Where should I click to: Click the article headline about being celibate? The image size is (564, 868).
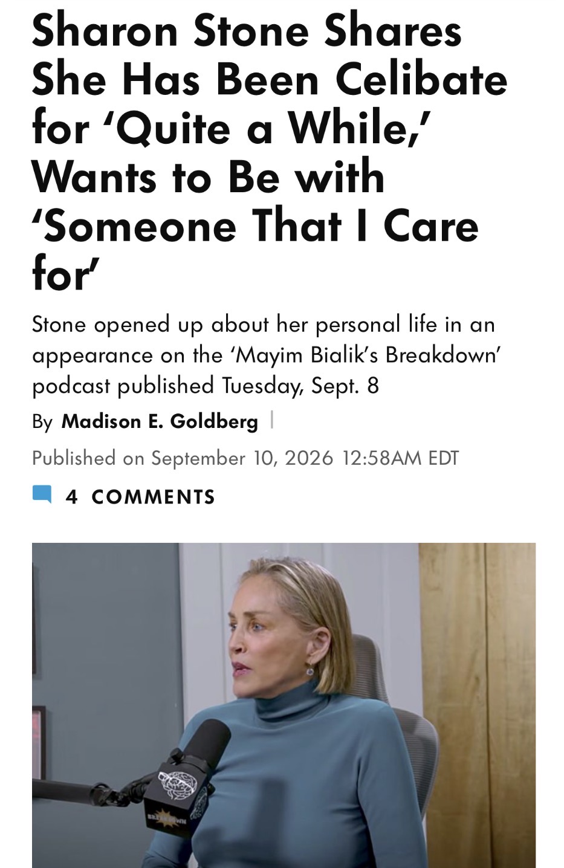coord(270,152)
